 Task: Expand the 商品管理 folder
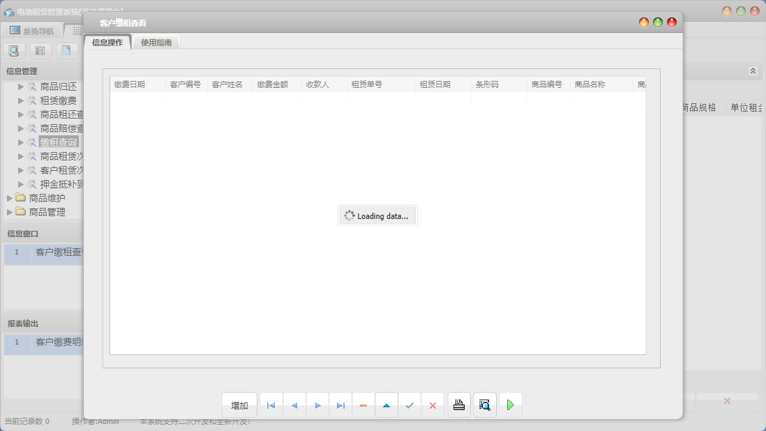[10, 212]
